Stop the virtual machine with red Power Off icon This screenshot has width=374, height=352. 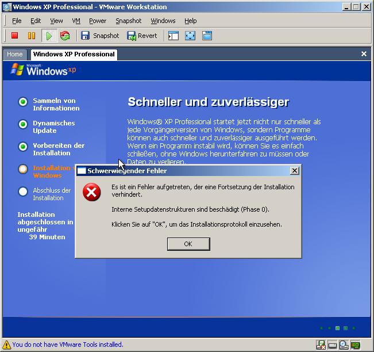[x=15, y=36]
